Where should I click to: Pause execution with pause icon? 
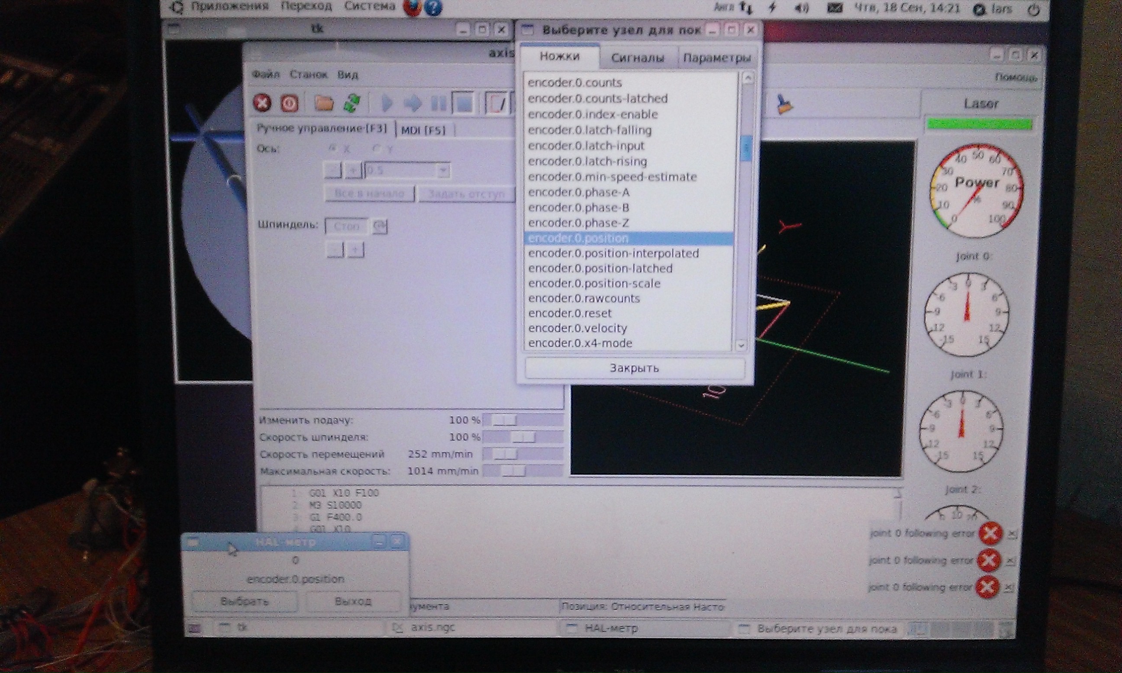click(438, 103)
